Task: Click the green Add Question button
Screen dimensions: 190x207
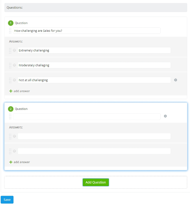Action: click(x=96, y=182)
